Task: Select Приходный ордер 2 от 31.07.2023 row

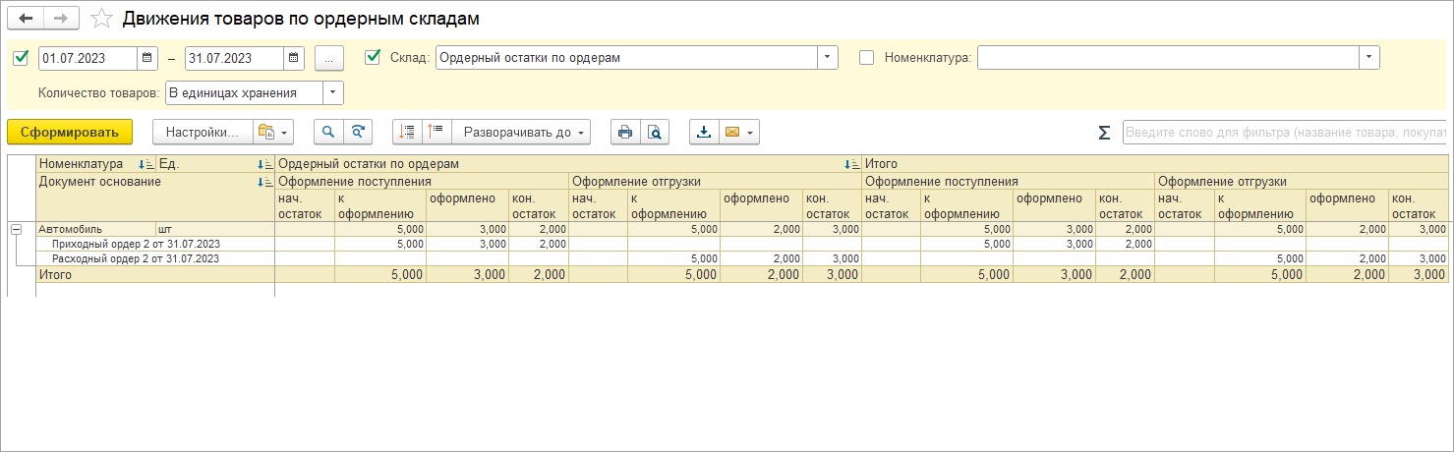Action: pos(155,244)
